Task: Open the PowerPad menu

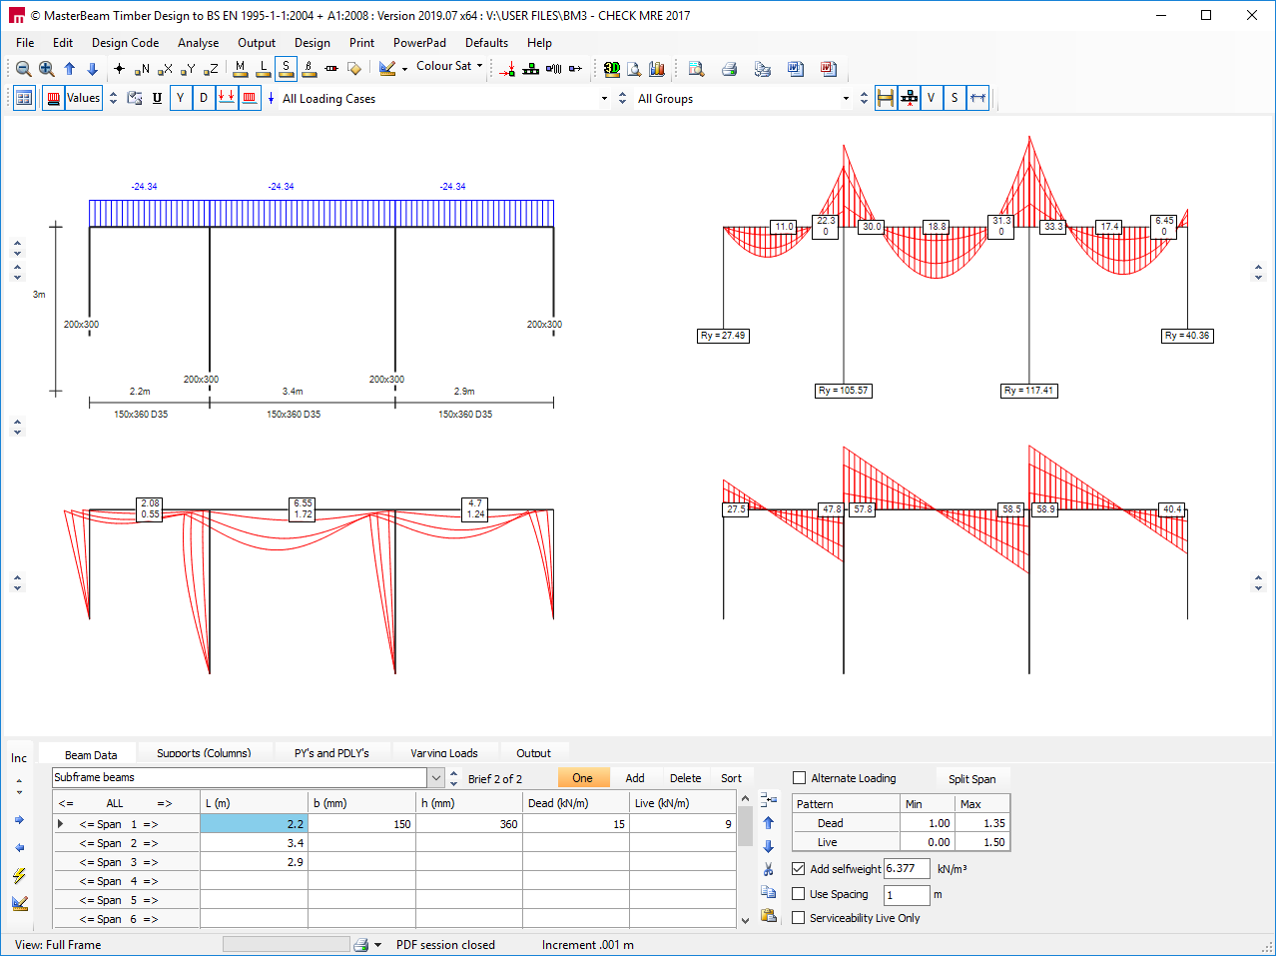Action: pos(419,43)
